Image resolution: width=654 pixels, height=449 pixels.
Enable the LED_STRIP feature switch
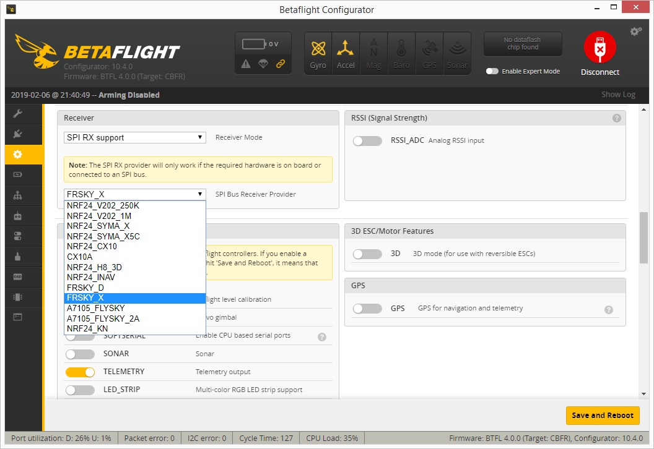[x=80, y=390]
